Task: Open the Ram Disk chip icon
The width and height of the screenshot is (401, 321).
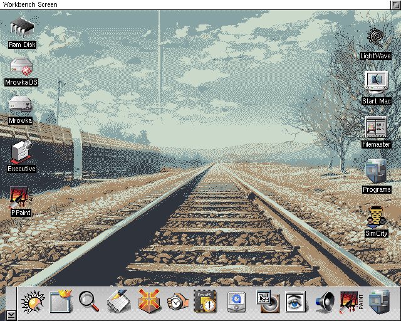Action: 22,27
